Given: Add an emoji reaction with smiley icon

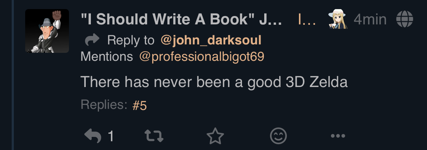Looking at the screenshot, I should pos(278,136).
